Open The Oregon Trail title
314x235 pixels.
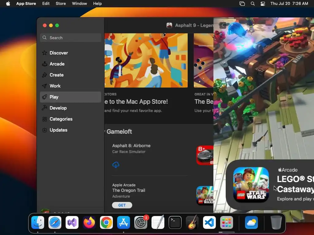click(128, 190)
